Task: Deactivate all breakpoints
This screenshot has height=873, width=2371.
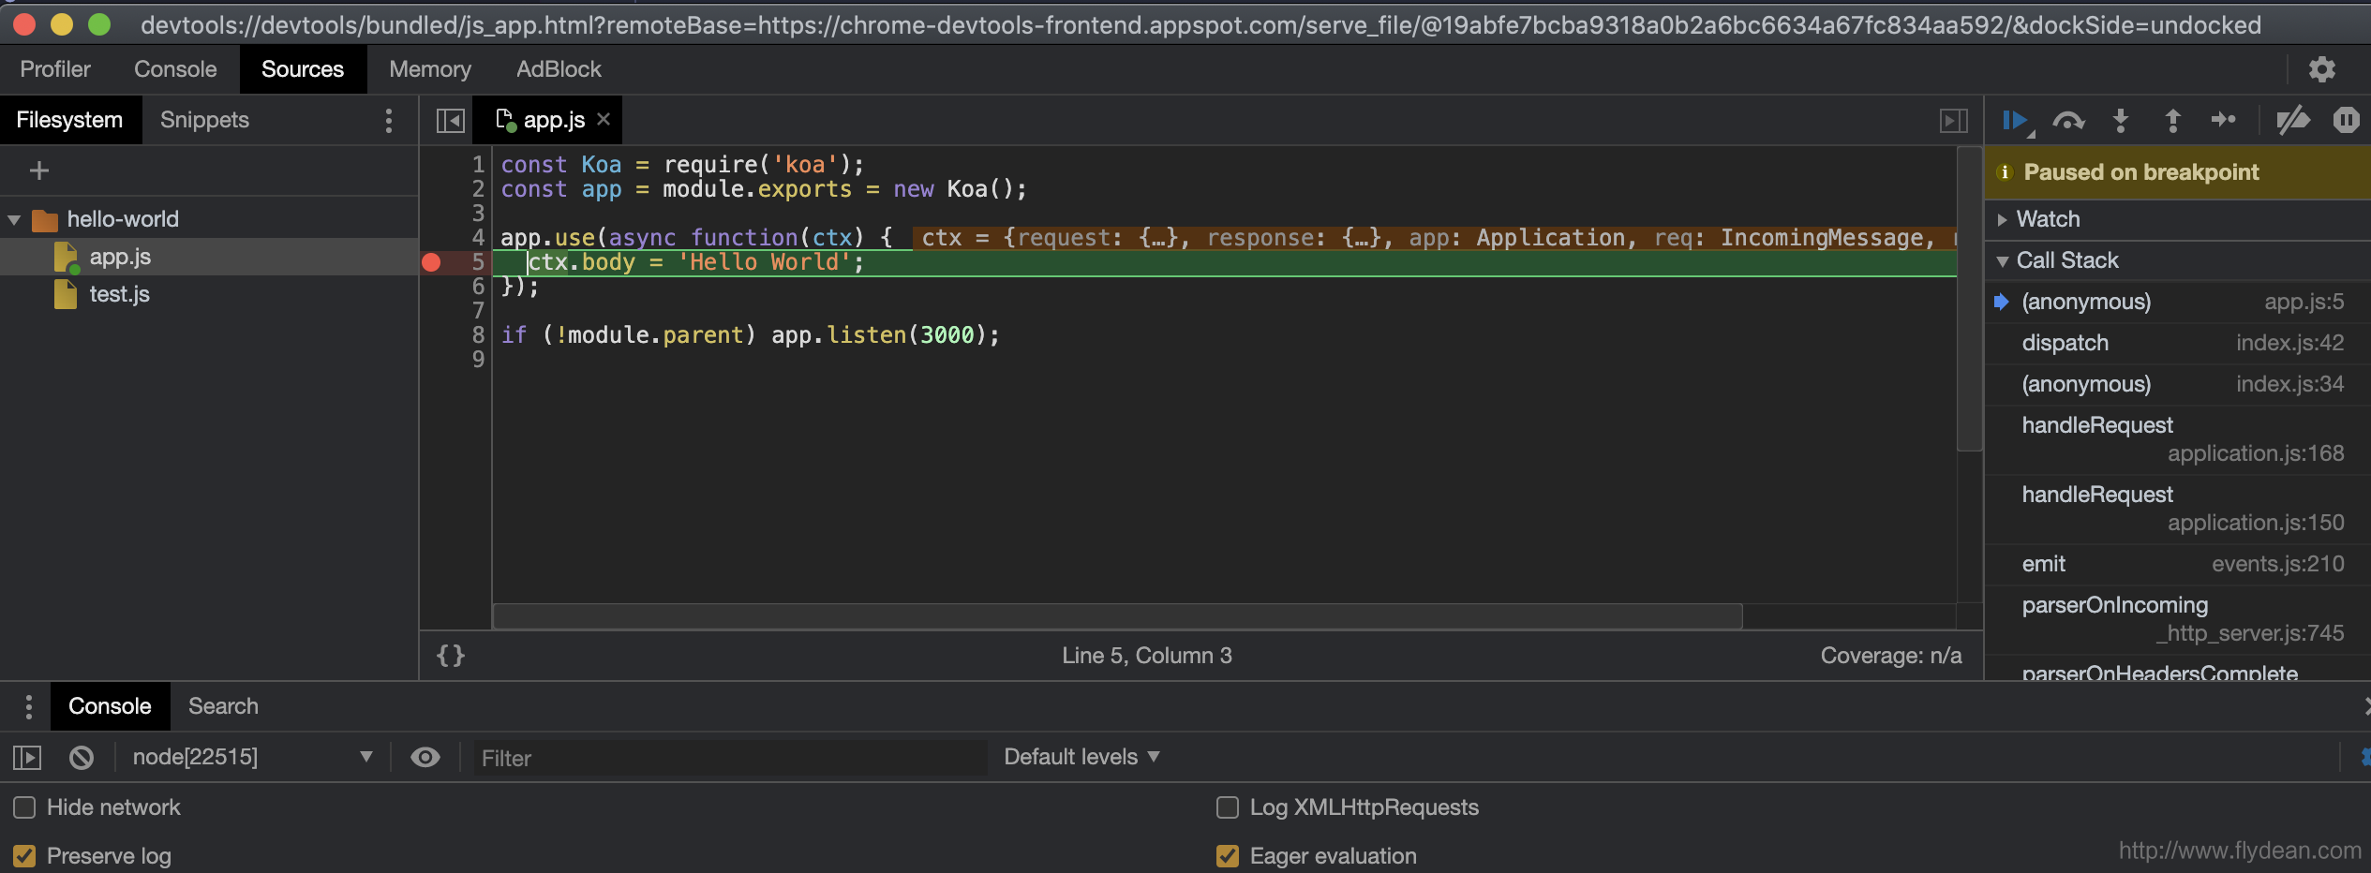Action: pos(2292,120)
